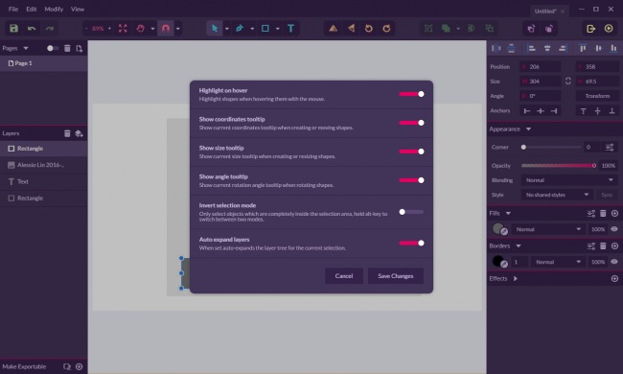The image size is (623, 374).
Task: Expand the Effects section
Action: click(x=516, y=279)
